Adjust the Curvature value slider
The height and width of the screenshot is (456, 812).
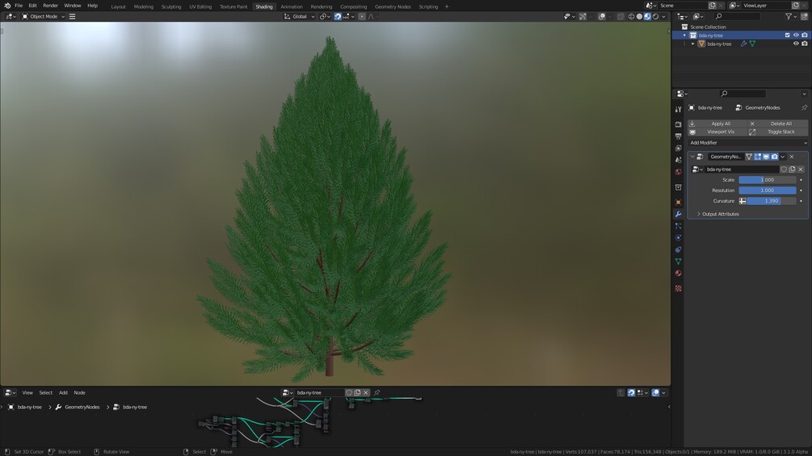(x=771, y=201)
